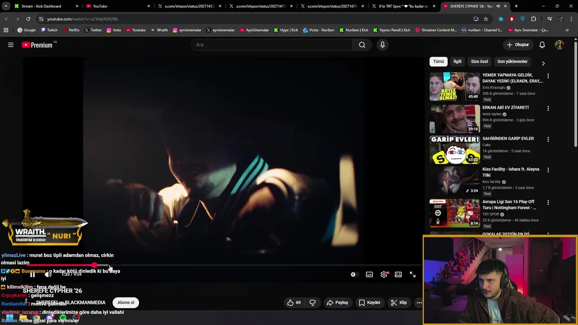Select the Tümü filter chip
This screenshot has width=578, height=325.
pos(438,61)
